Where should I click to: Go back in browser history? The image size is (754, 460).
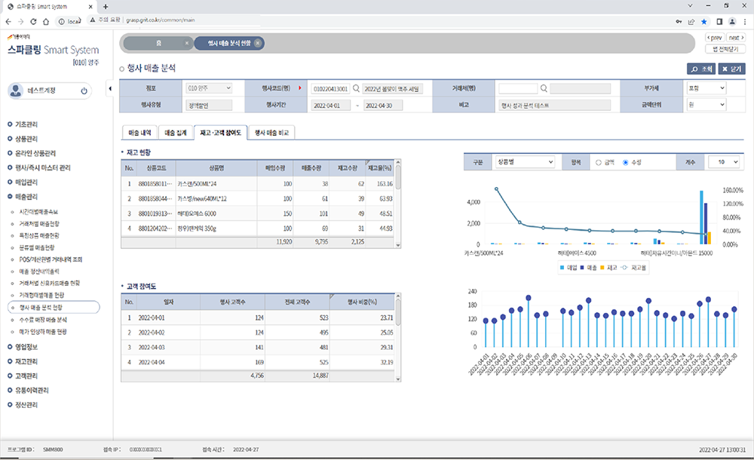point(8,21)
